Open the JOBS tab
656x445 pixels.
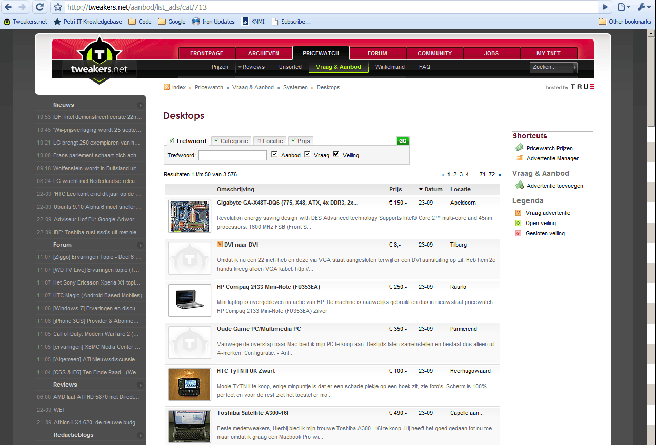(x=491, y=53)
